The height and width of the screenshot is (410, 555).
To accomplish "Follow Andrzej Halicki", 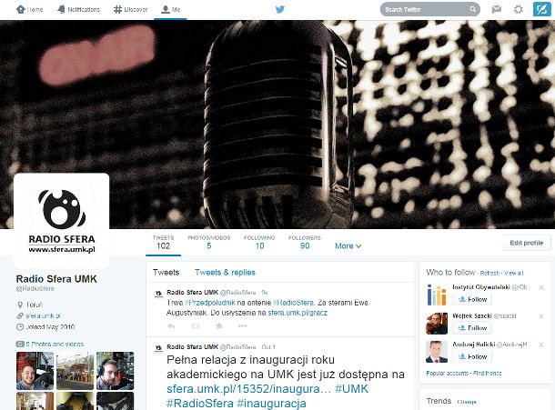I will tap(472, 357).
